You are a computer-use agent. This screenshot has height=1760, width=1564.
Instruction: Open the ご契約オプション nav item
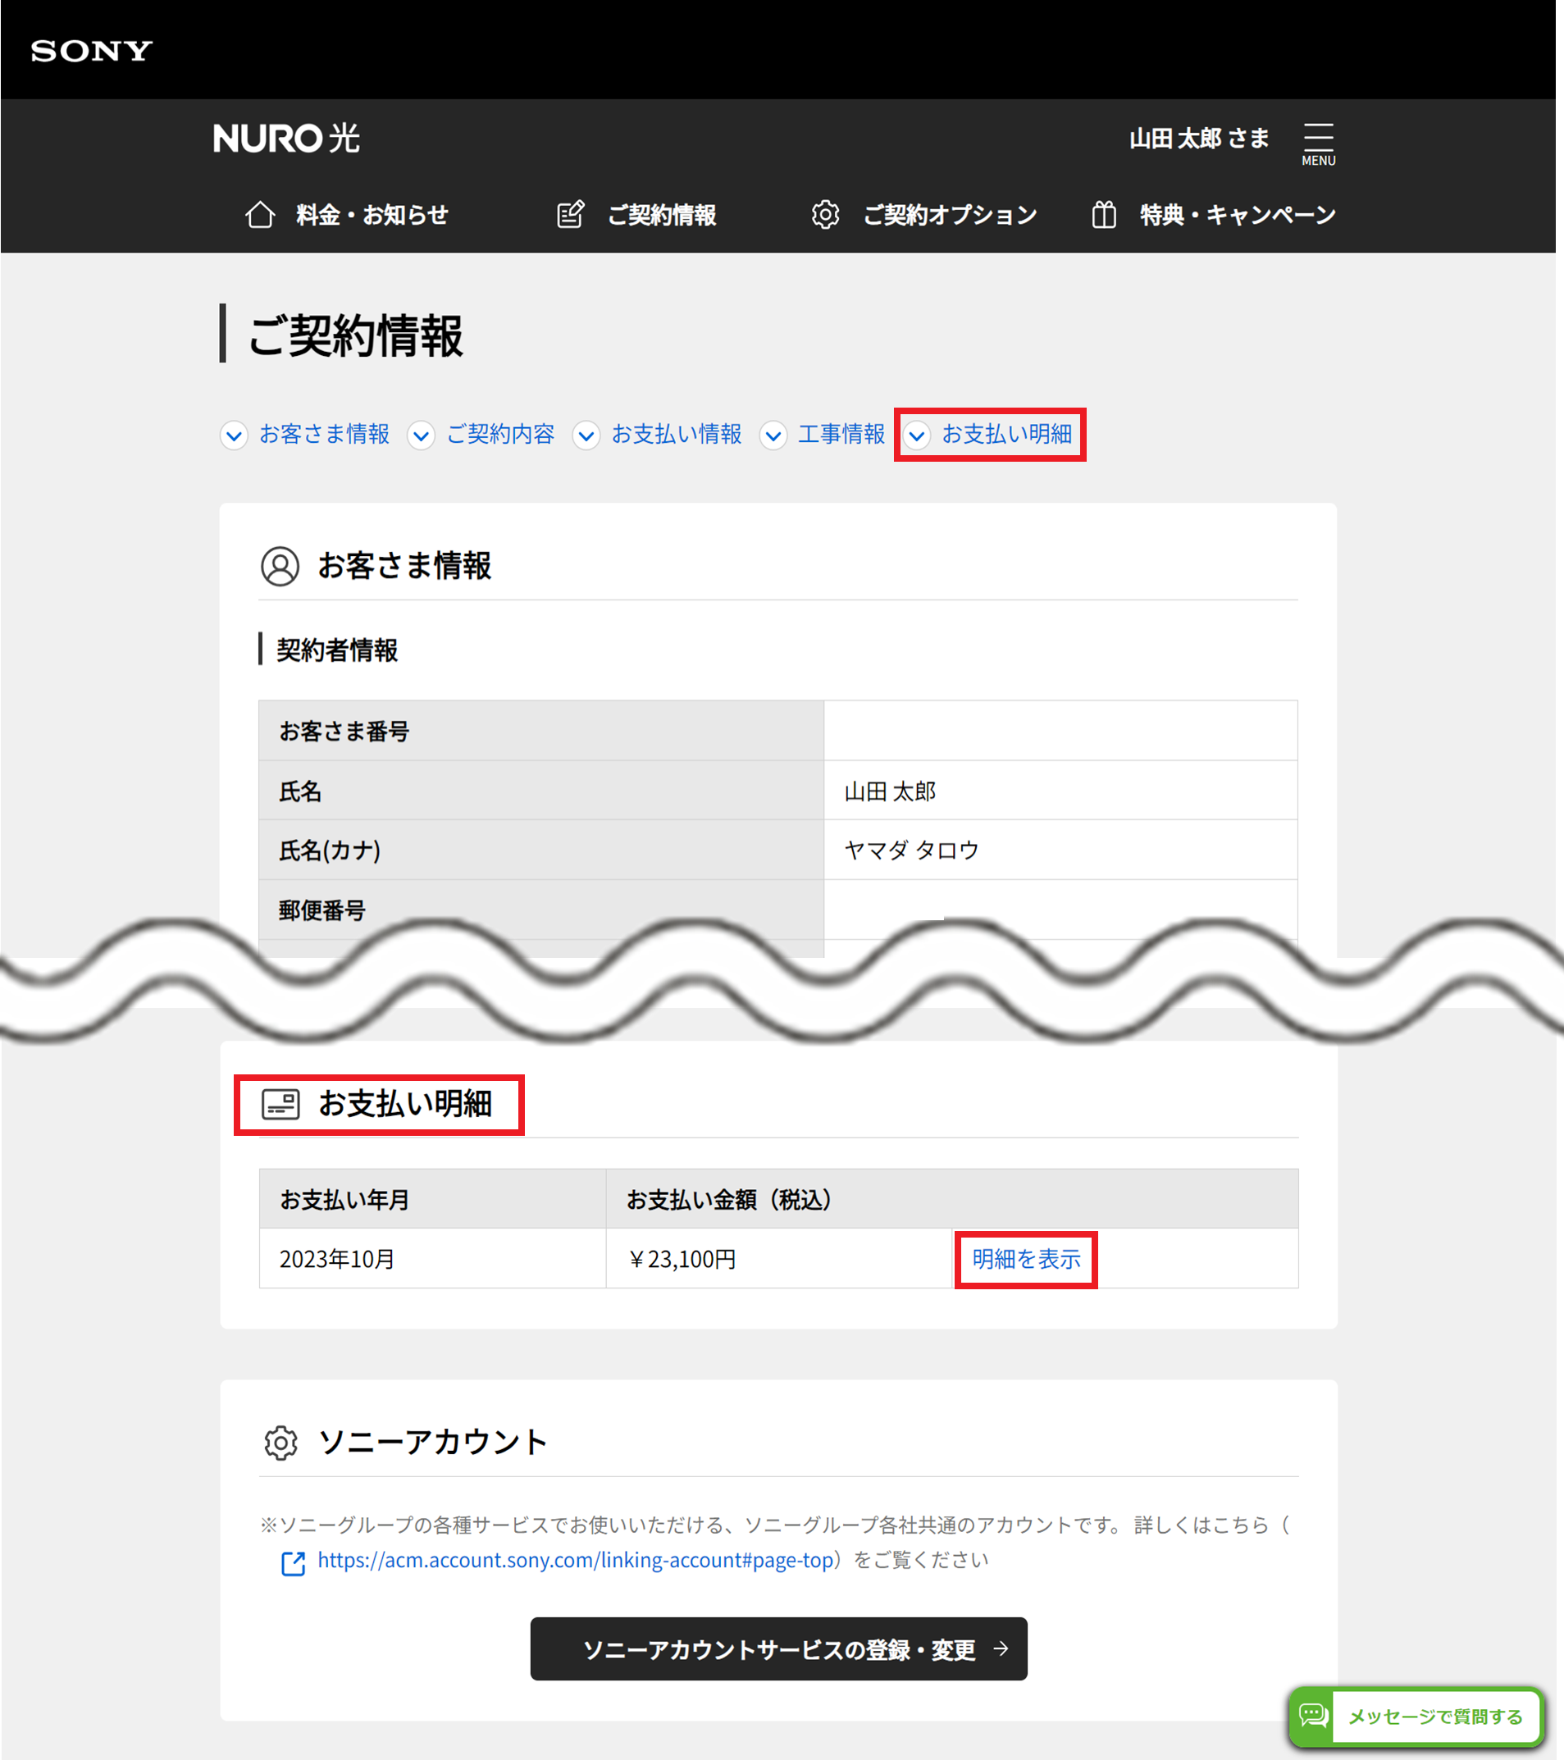pyautogui.click(x=924, y=214)
